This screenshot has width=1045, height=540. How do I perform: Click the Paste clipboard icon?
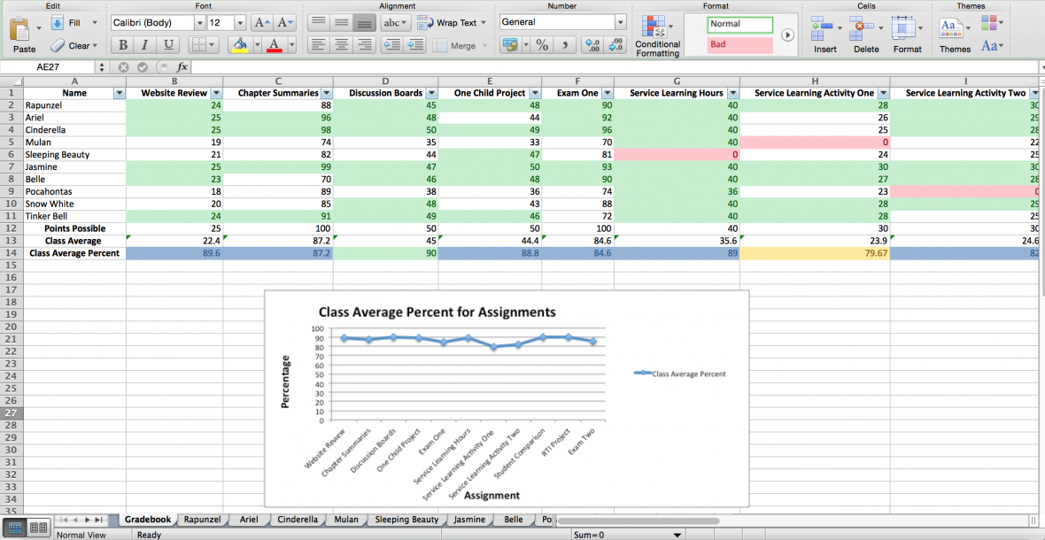(x=19, y=30)
